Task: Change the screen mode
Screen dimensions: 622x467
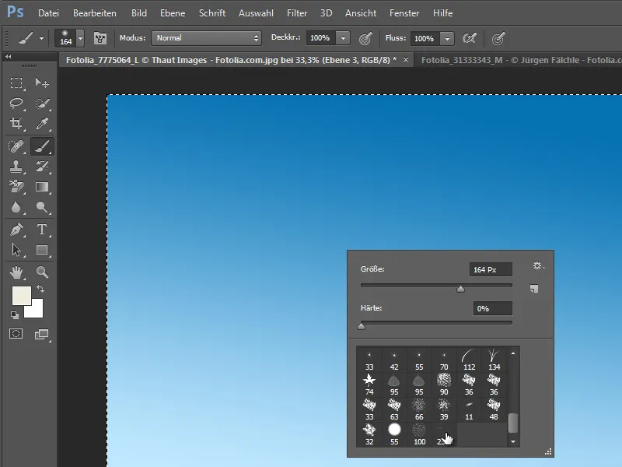Action: tap(42, 334)
